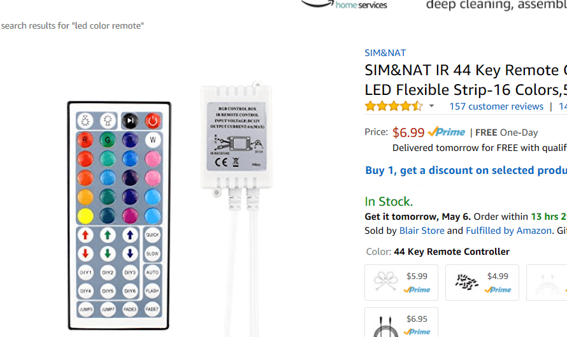
Task: Expand the rating breakdown dropdown arrow
Action: pos(431,106)
